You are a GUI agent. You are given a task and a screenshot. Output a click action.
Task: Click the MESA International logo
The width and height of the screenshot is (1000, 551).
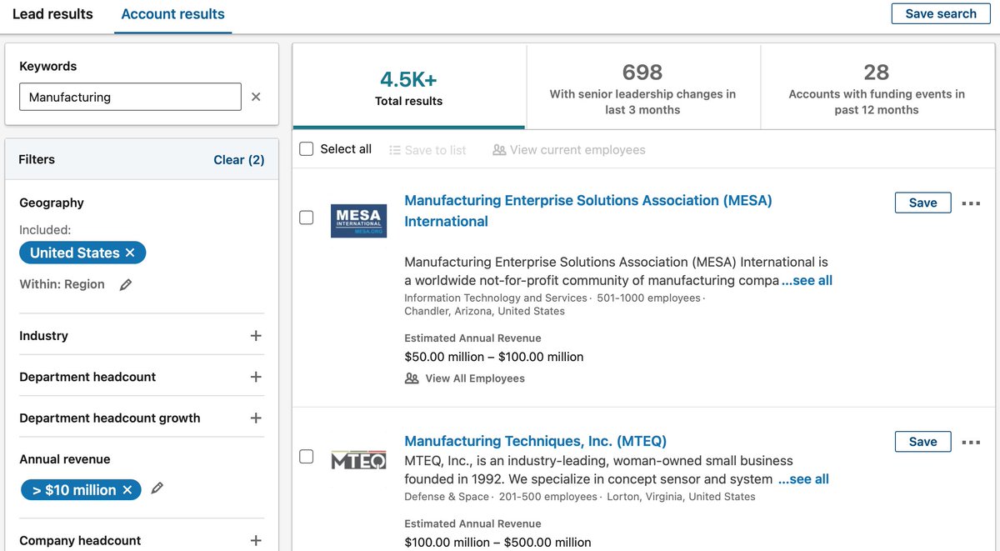(358, 221)
